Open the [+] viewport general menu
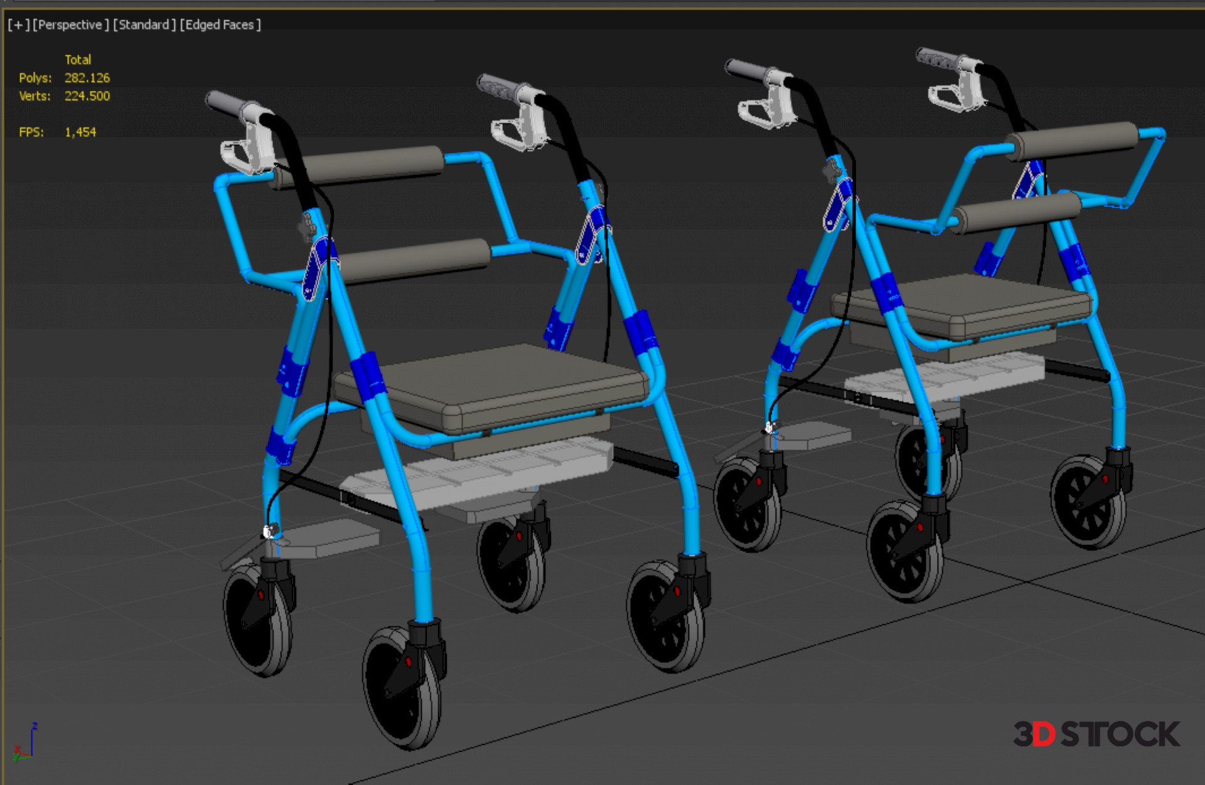The width and height of the screenshot is (1205, 785). pos(18,25)
